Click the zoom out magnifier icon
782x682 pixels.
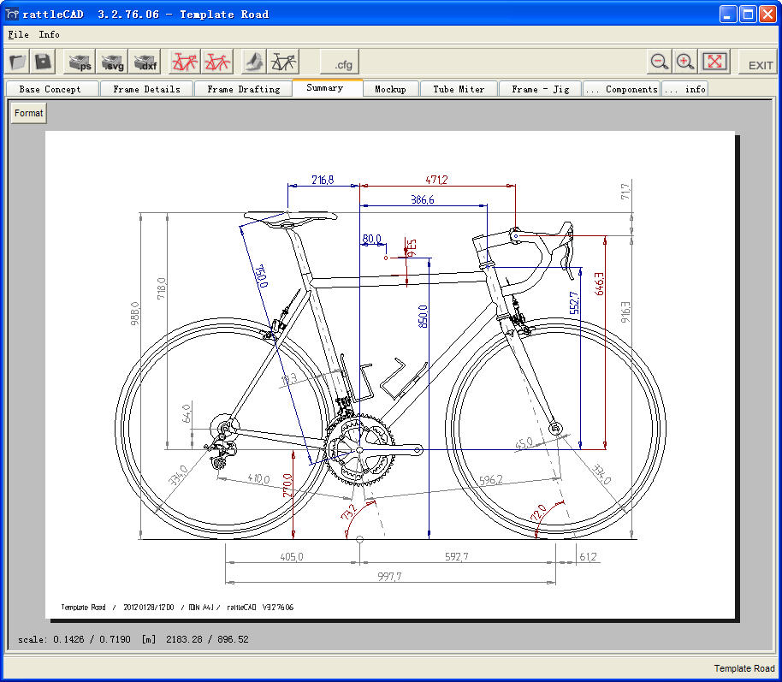coord(659,62)
